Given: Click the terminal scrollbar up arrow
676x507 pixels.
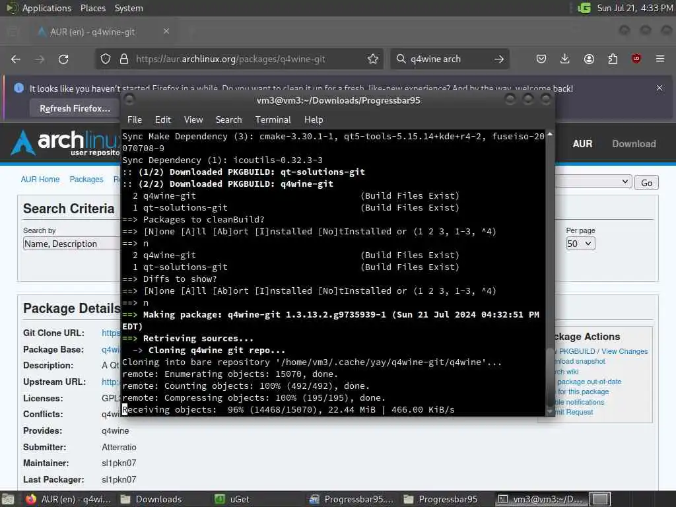Looking at the screenshot, I should (x=550, y=135).
